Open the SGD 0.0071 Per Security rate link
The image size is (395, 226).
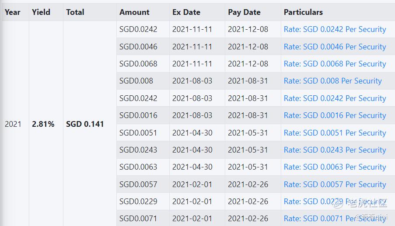pyautogui.click(x=335, y=219)
